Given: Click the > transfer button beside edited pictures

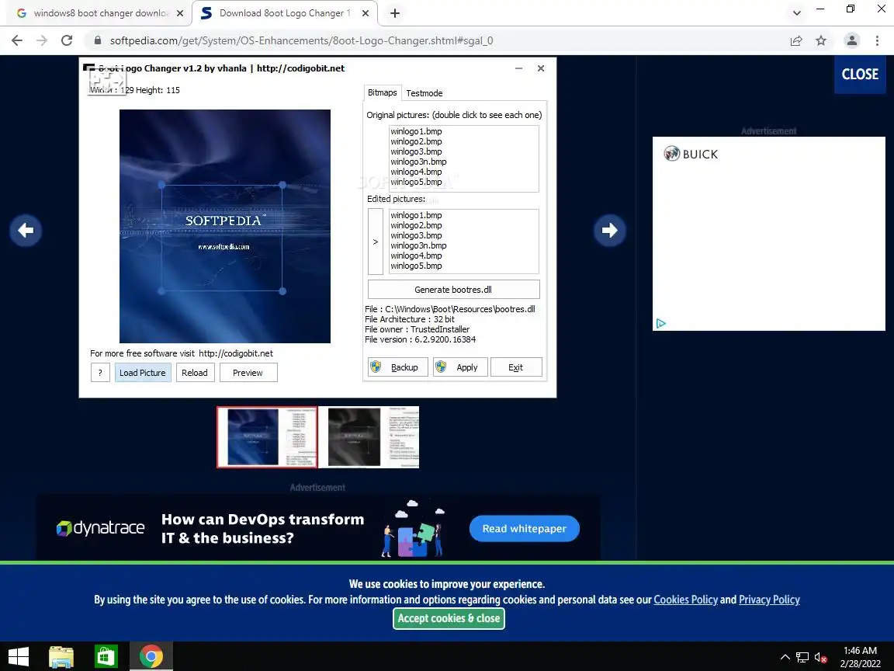Looking at the screenshot, I should click(x=375, y=242).
